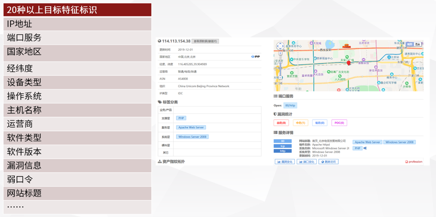Screen dimensions: 436x217
Task: Click China Unicom Beijing Province Network text
Action: 203,86
